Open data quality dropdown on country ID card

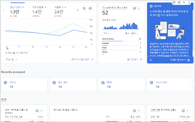click(x=136, y=111)
